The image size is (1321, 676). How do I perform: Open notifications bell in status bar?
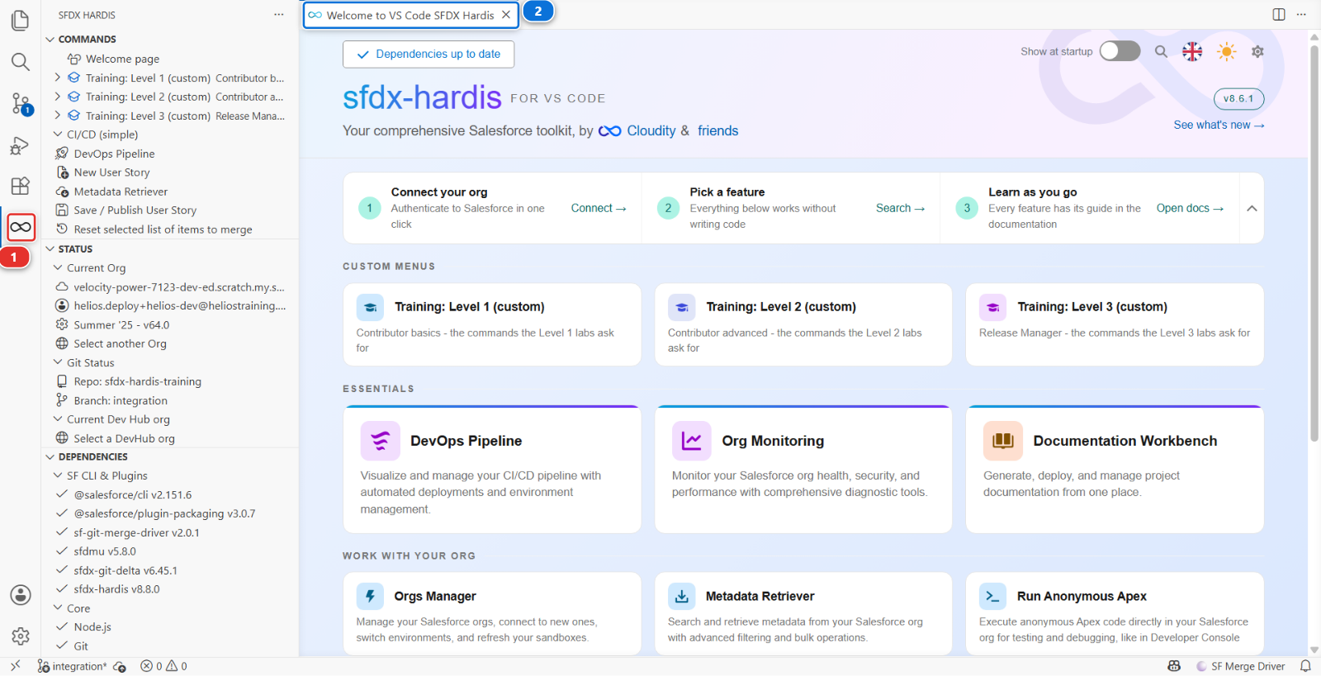click(1305, 666)
